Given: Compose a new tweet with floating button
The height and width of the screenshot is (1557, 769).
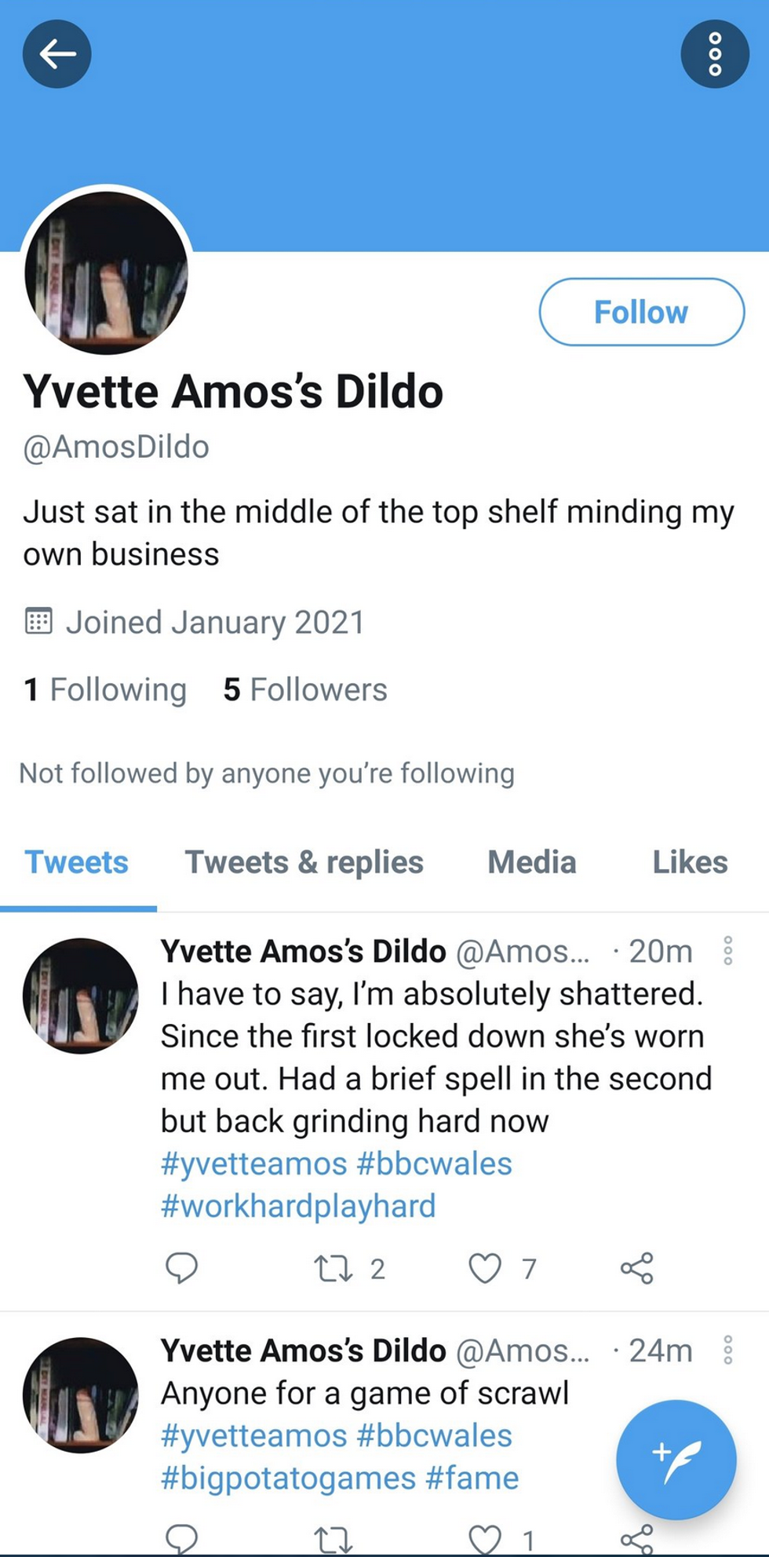Looking at the screenshot, I should pyautogui.click(x=676, y=1460).
